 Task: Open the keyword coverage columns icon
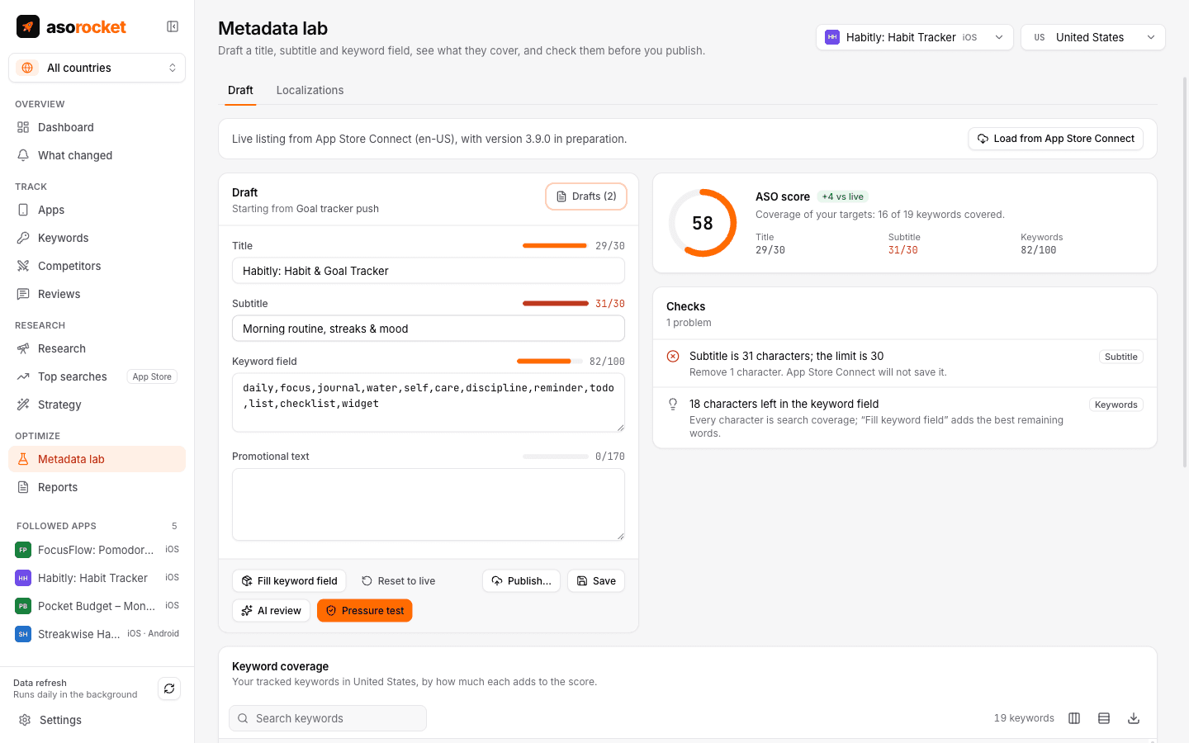[1074, 718]
